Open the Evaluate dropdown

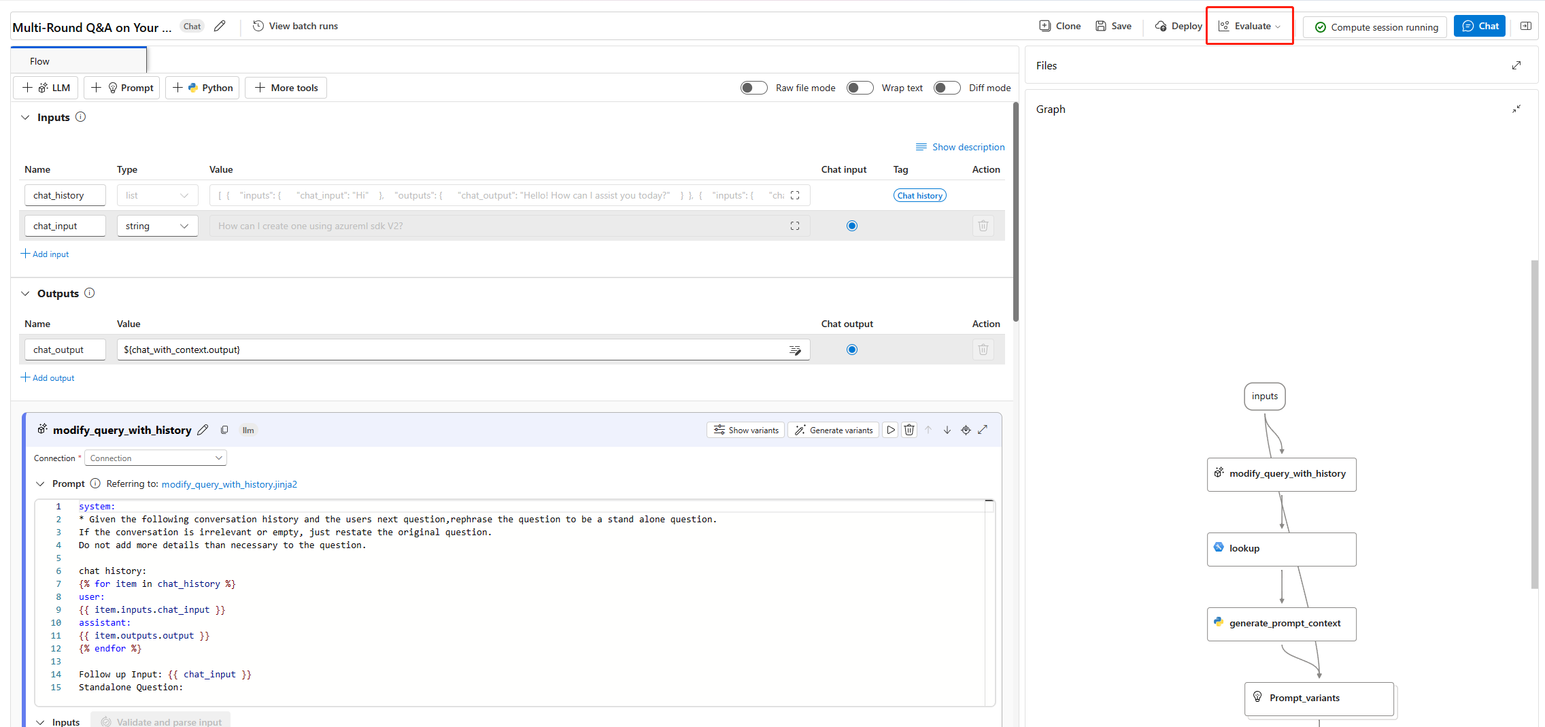click(1249, 26)
